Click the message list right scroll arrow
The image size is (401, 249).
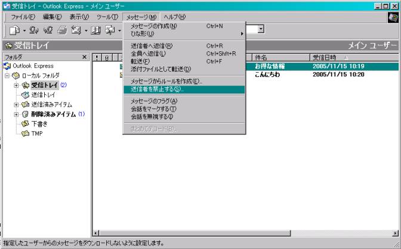396,233
